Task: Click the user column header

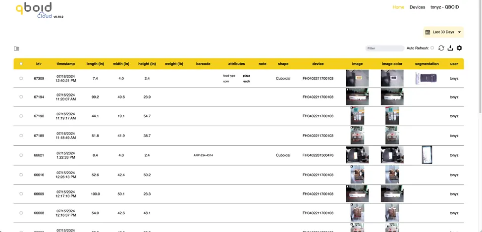Action: point(454,64)
